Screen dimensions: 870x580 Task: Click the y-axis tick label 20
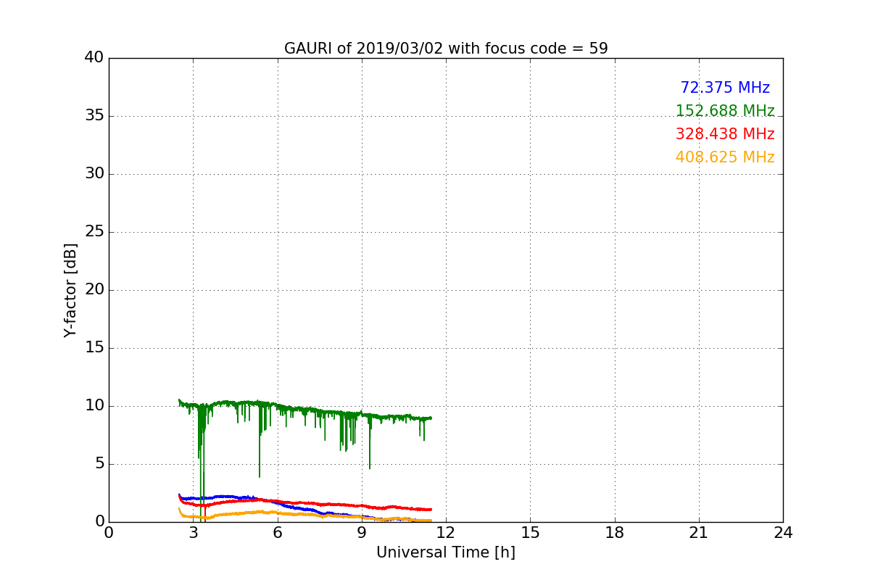coord(94,290)
